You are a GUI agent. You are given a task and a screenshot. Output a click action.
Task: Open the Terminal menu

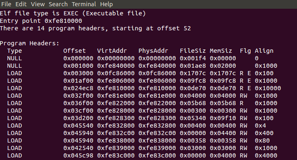point(84,4)
